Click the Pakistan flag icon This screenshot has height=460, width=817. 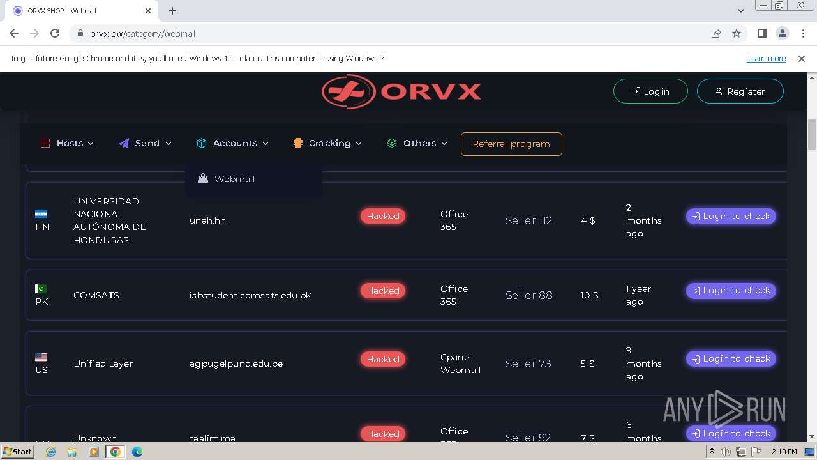[x=41, y=289]
